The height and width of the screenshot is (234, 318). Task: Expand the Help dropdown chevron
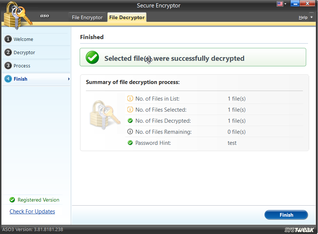pyautogui.click(x=311, y=17)
